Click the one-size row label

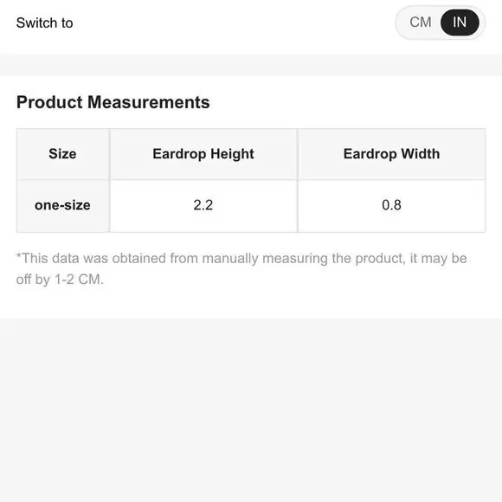click(62, 205)
